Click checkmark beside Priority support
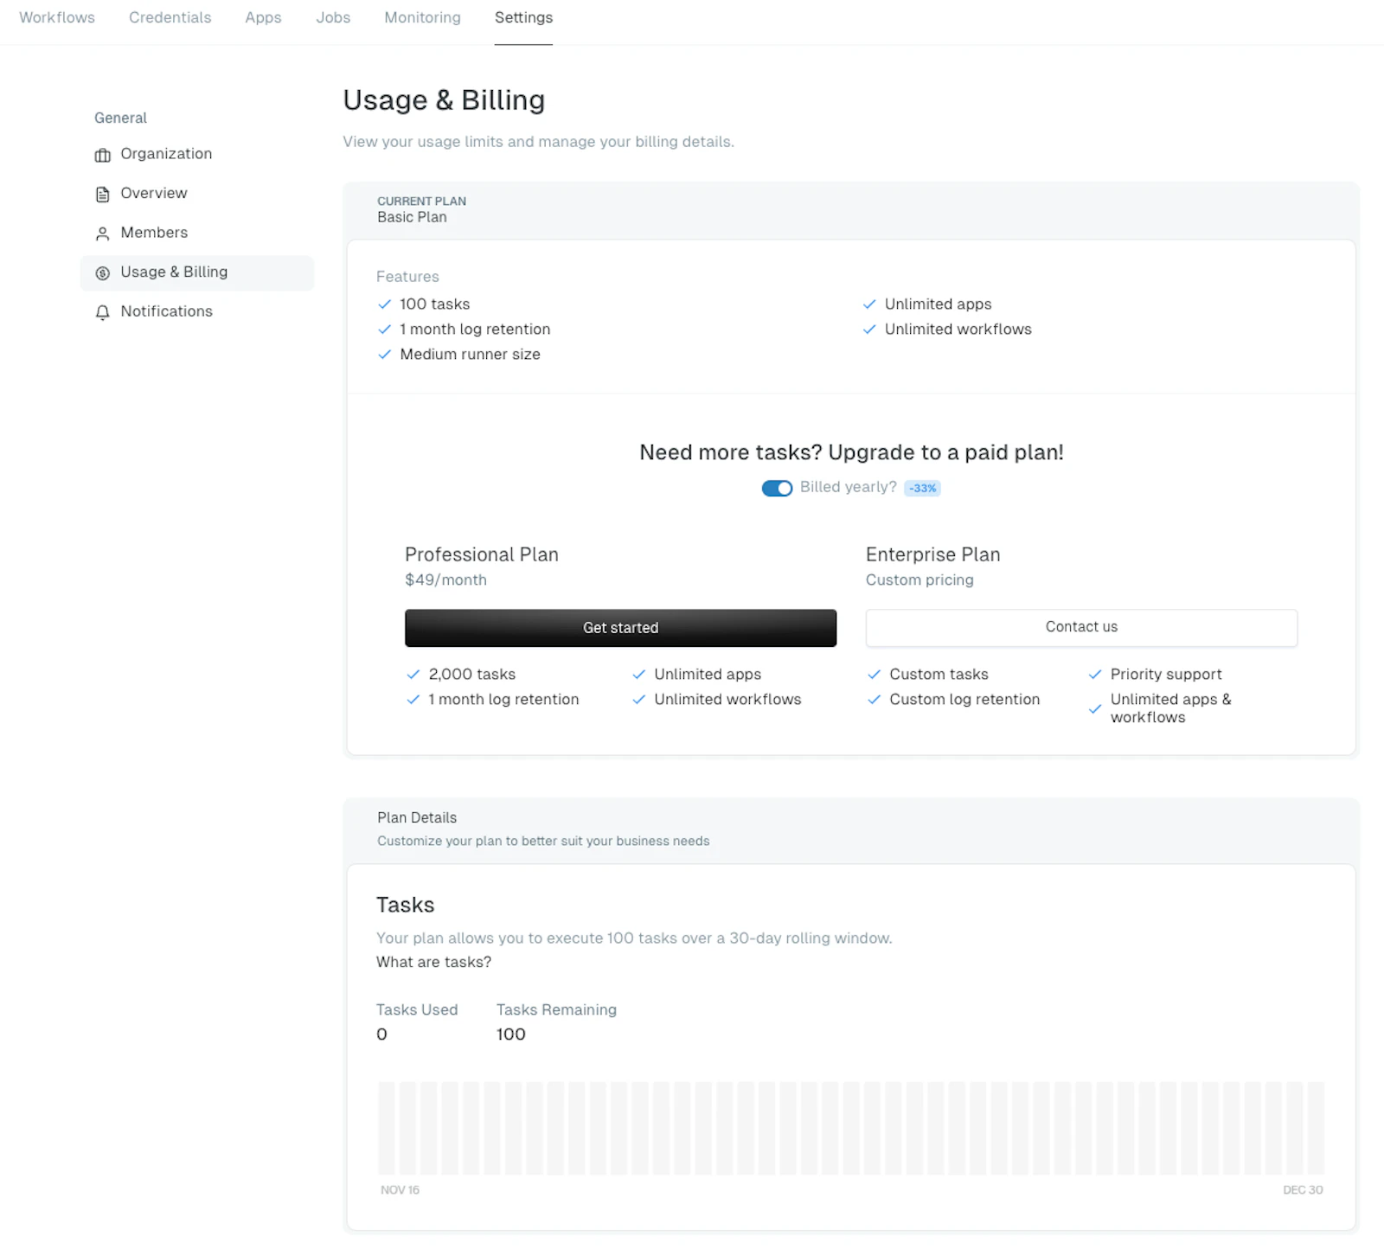Viewport: 1384px width, 1249px height. pyautogui.click(x=1095, y=675)
